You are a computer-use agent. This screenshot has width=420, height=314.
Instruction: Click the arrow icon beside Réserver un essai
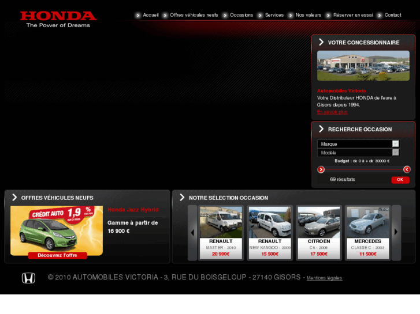pyautogui.click(x=328, y=15)
